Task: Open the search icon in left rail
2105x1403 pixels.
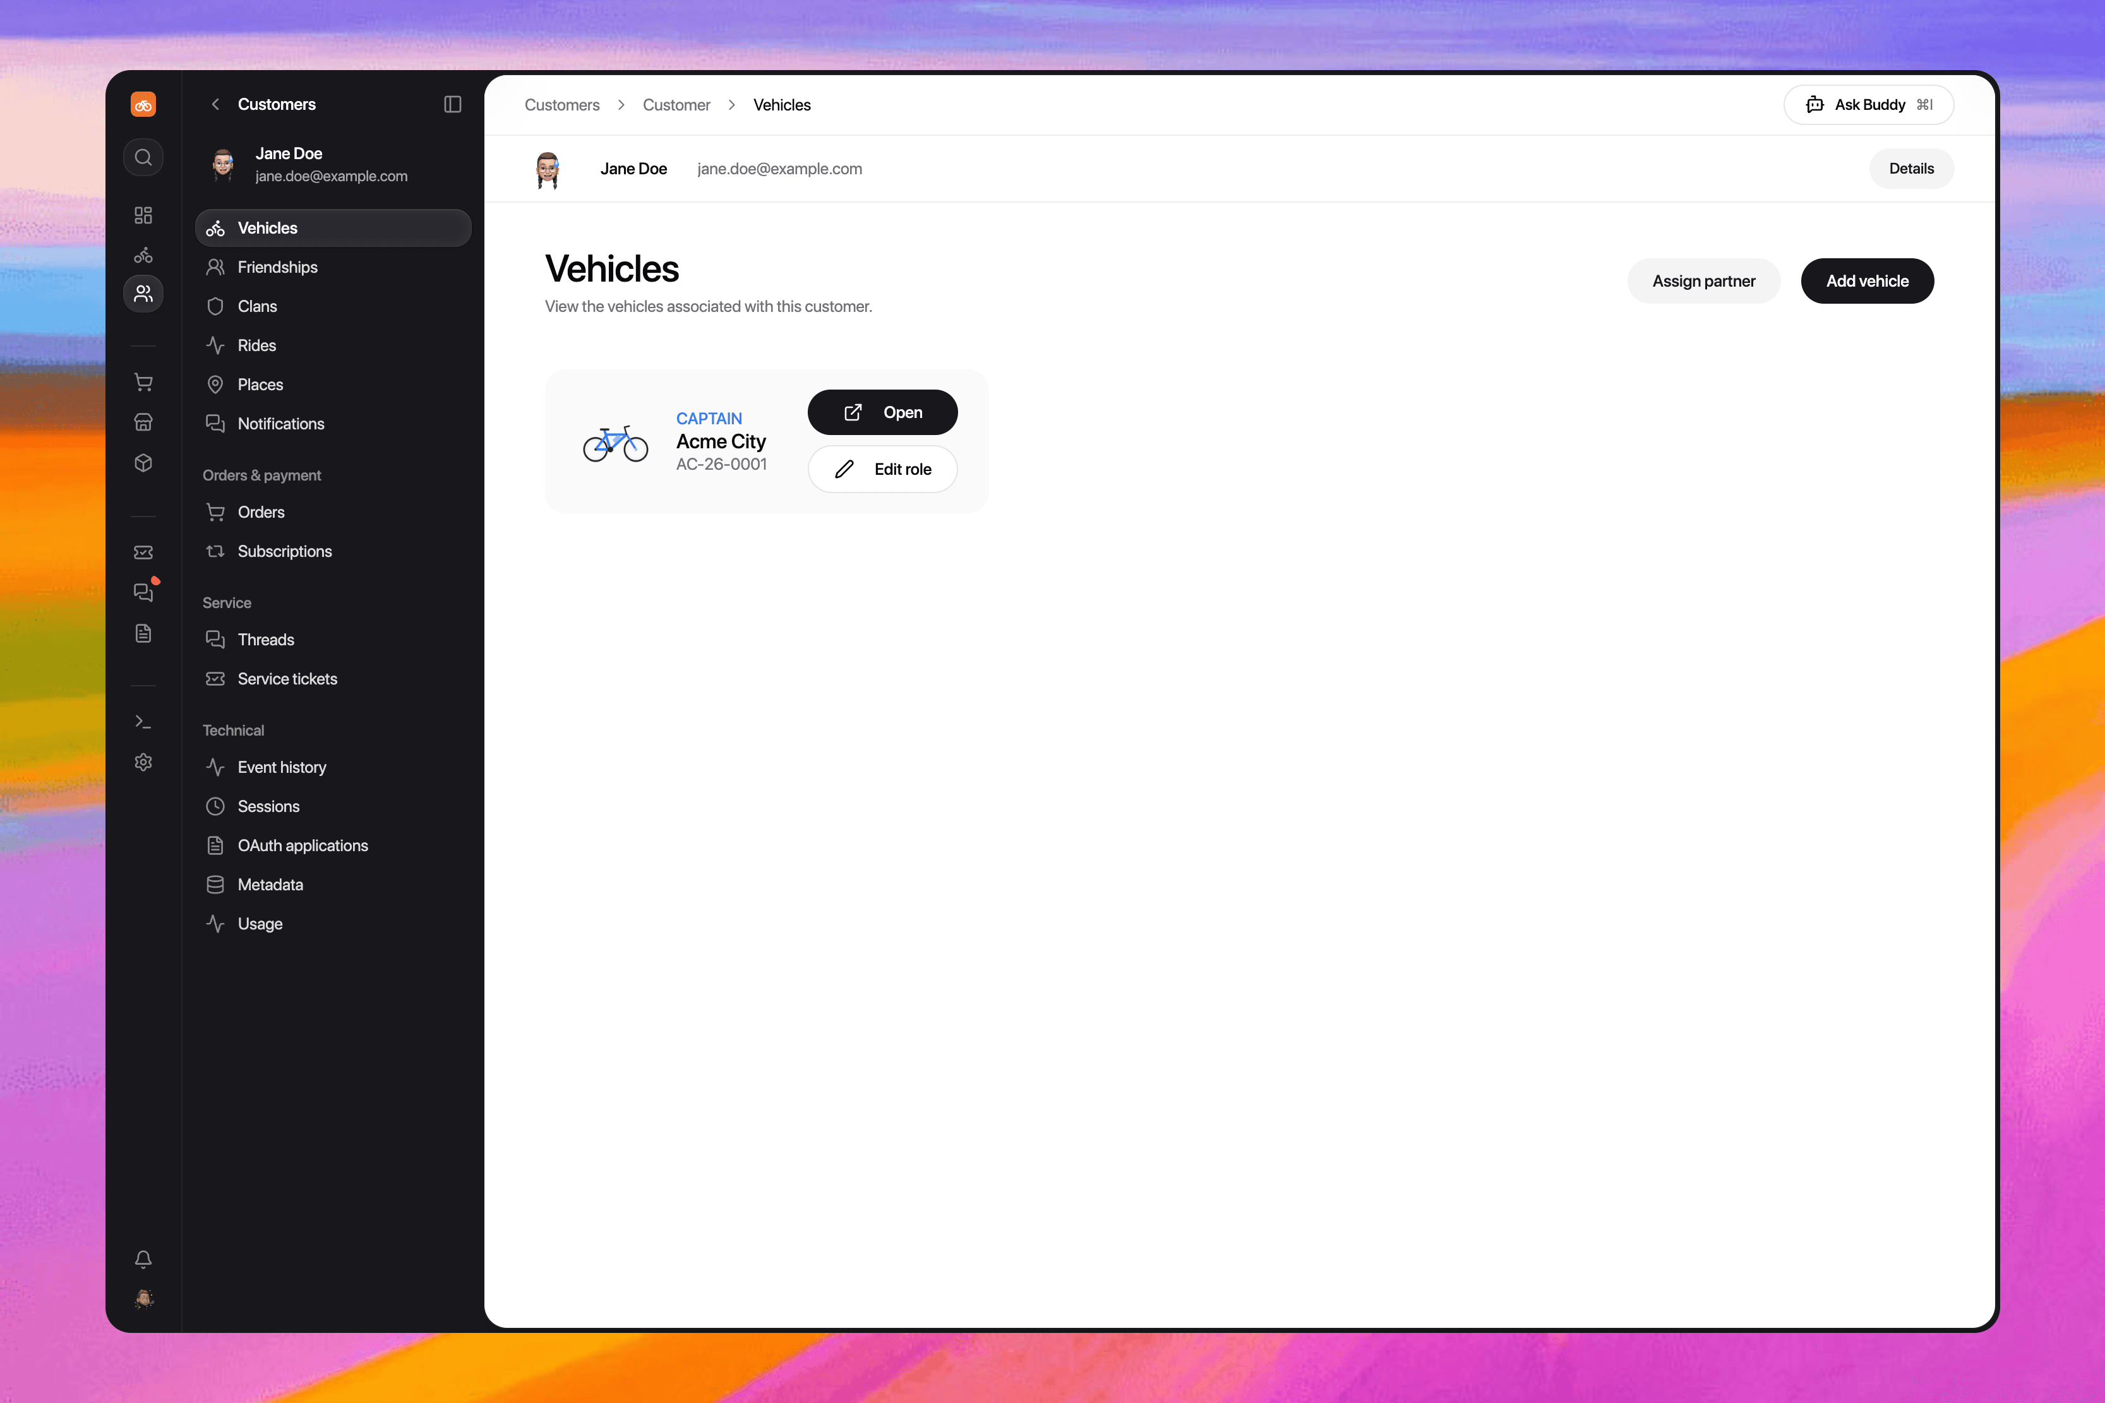Action: click(143, 157)
